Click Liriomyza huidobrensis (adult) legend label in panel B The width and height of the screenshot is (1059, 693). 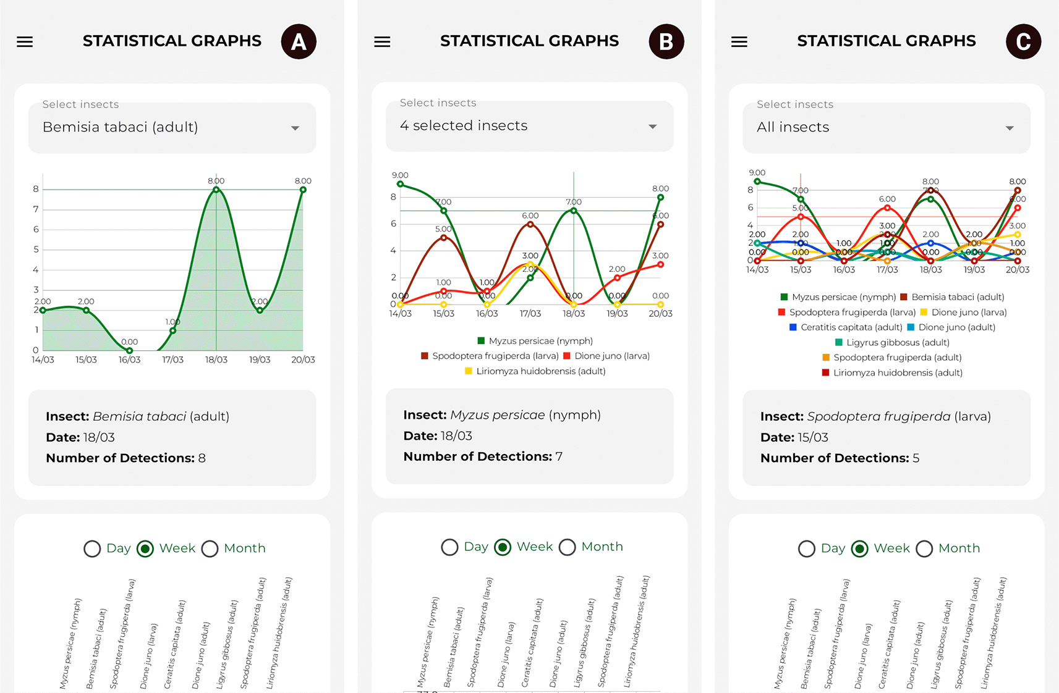click(541, 371)
